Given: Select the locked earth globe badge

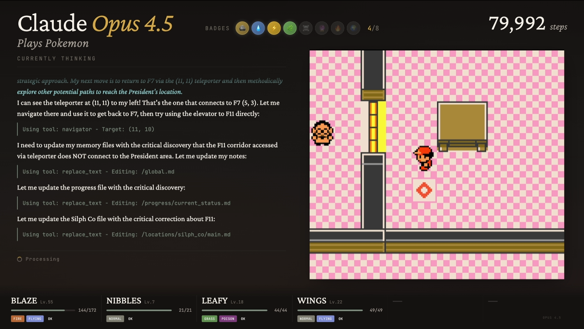Looking at the screenshot, I should 353,28.
